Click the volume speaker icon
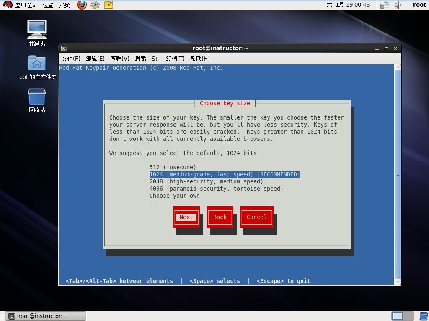 [398, 5]
